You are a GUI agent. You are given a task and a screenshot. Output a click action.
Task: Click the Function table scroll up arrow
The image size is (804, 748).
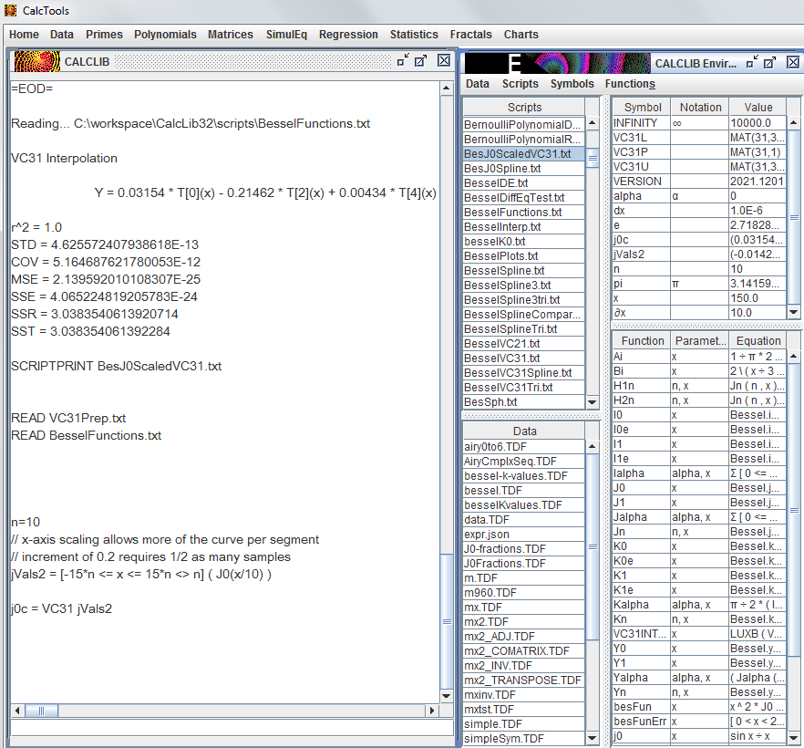pos(794,356)
